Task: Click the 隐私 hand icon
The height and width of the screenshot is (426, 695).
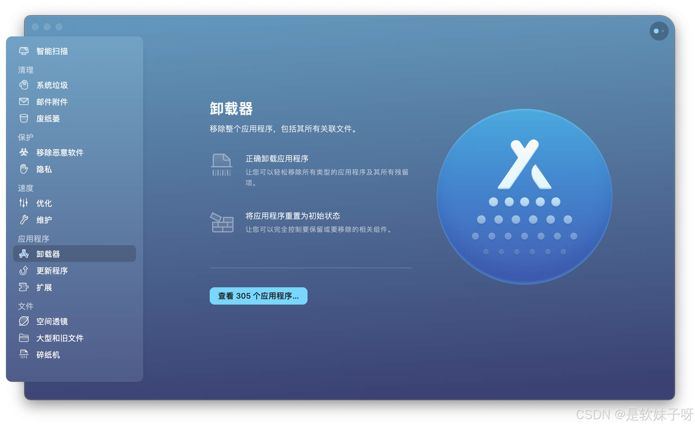Action: click(24, 169)
